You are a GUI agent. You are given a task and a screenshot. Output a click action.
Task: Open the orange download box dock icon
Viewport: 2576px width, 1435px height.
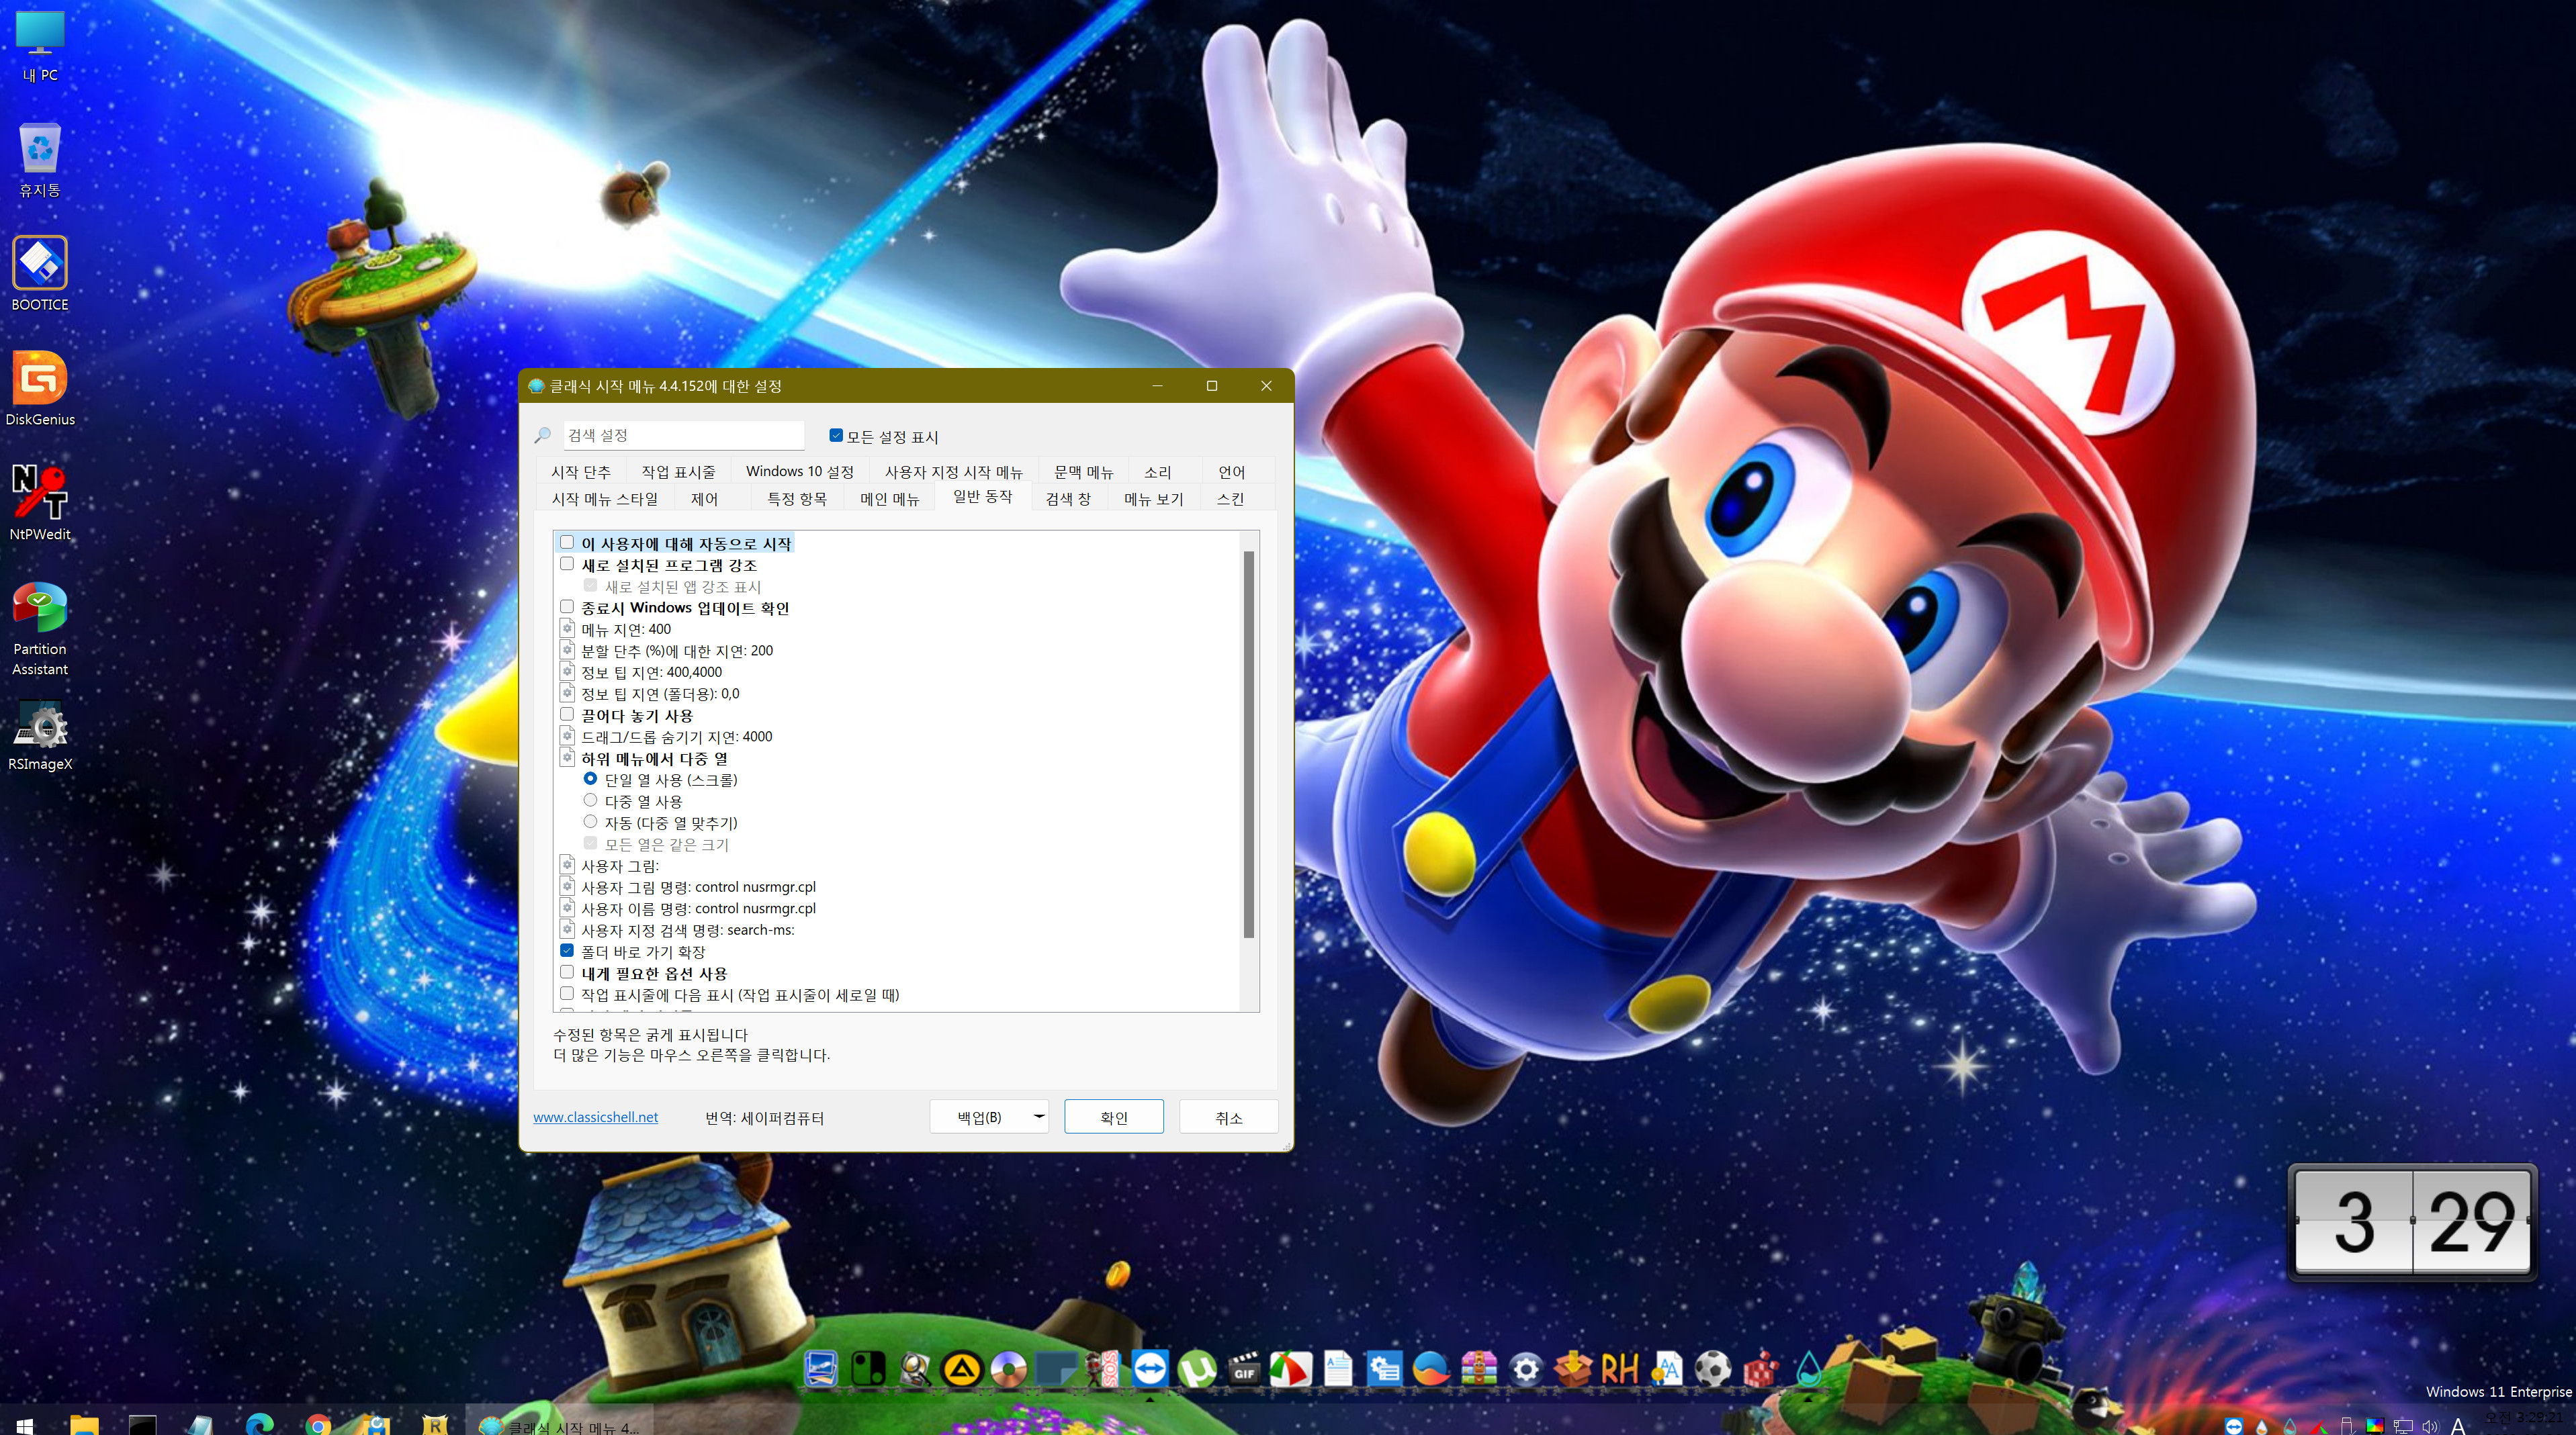point(1573,1368)
